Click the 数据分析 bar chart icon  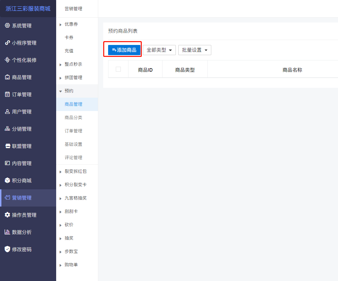7,232
